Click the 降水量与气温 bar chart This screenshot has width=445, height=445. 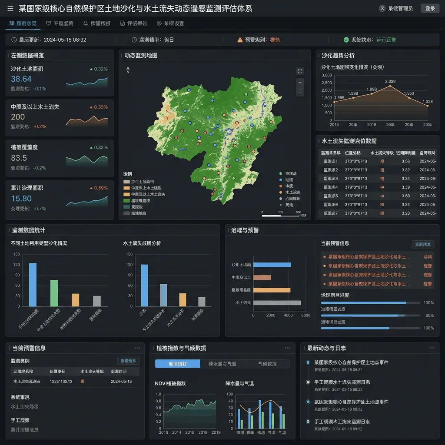[261, 412]
